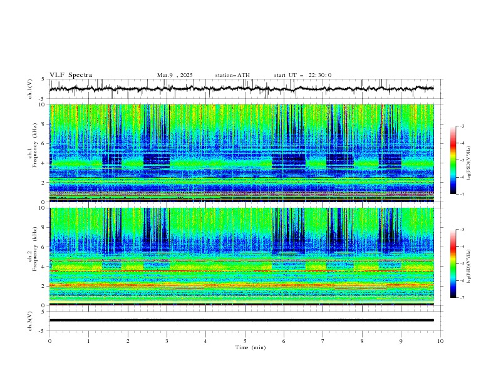Screen dimensions: 496x383
Task: Click the "-5" volt tick of ch.3(V)
Action: 42,332
